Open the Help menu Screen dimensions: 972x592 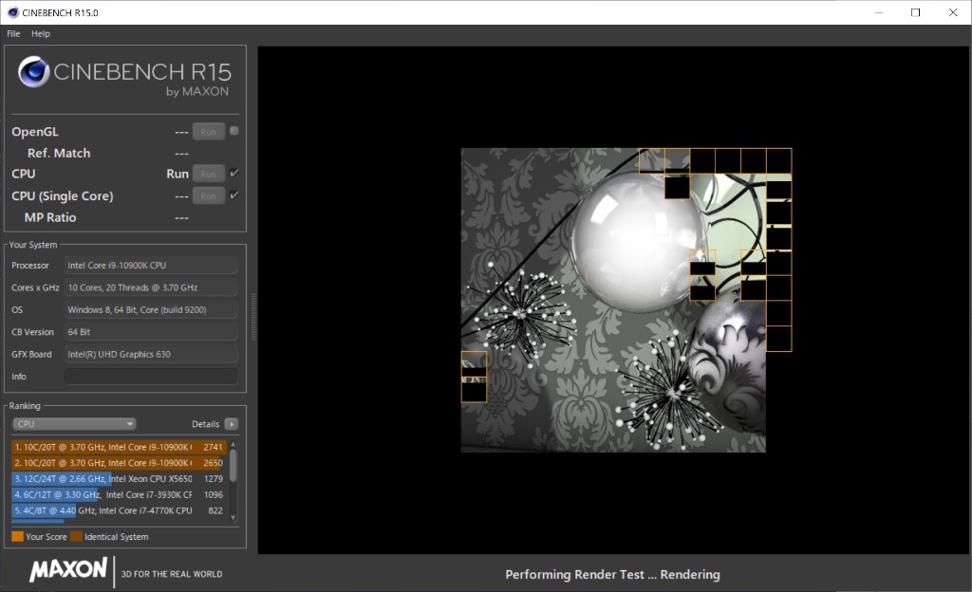40,33
